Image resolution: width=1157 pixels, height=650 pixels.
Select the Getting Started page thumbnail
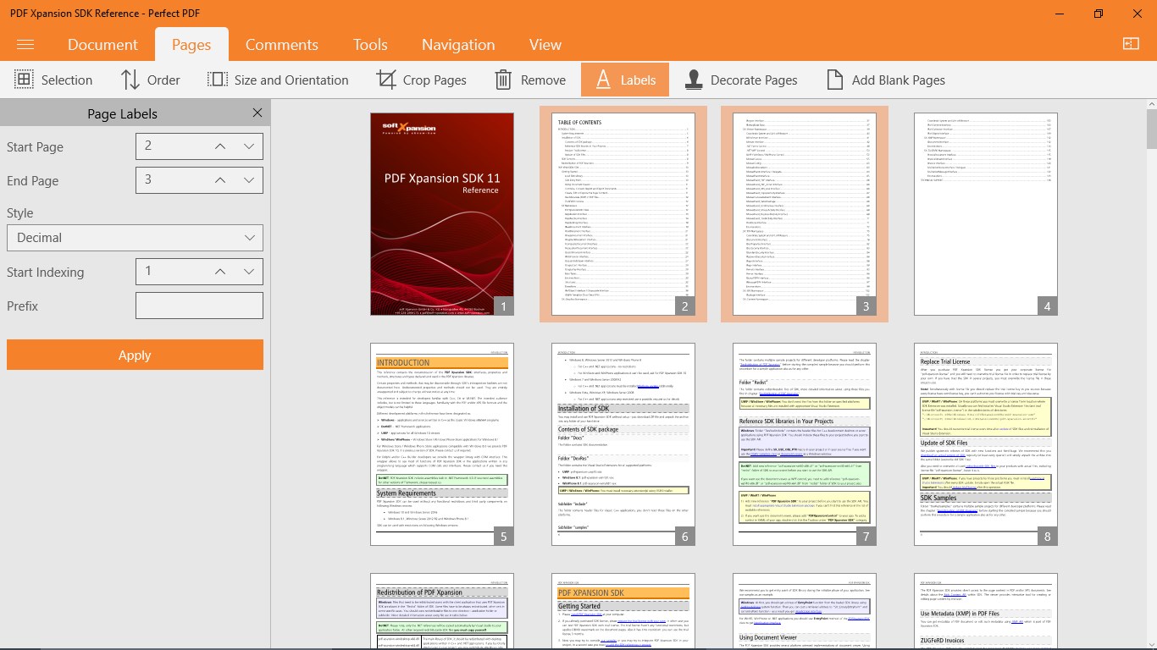point(623,611)
